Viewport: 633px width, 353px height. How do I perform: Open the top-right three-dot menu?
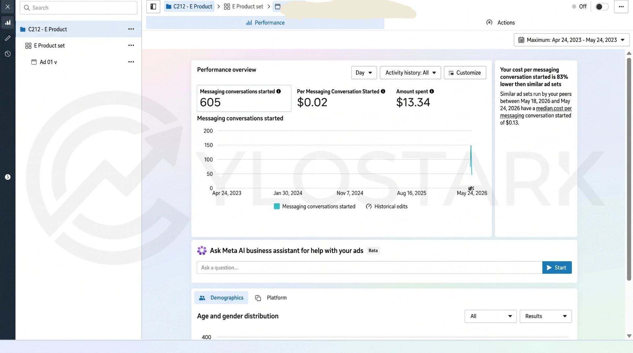point(621,7)
